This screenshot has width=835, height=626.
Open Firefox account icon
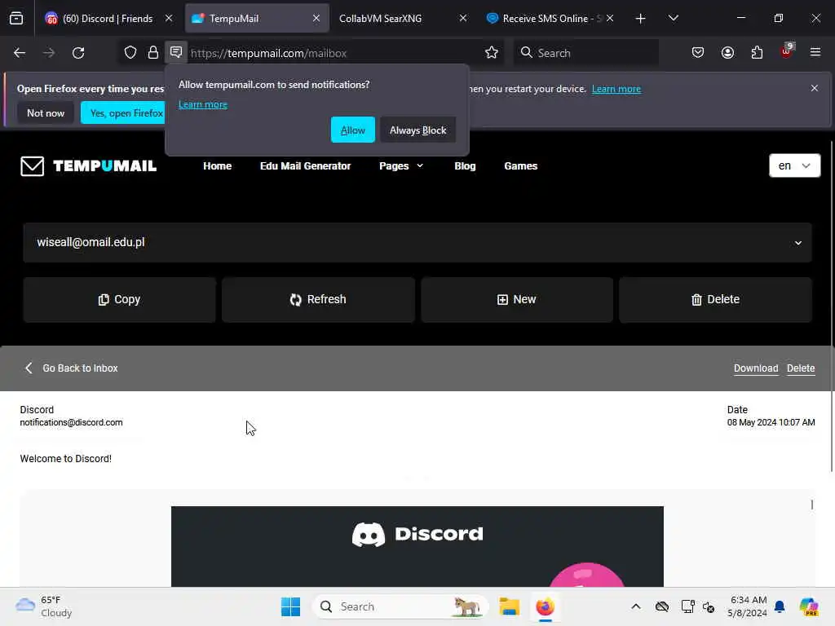click(727, 53)
